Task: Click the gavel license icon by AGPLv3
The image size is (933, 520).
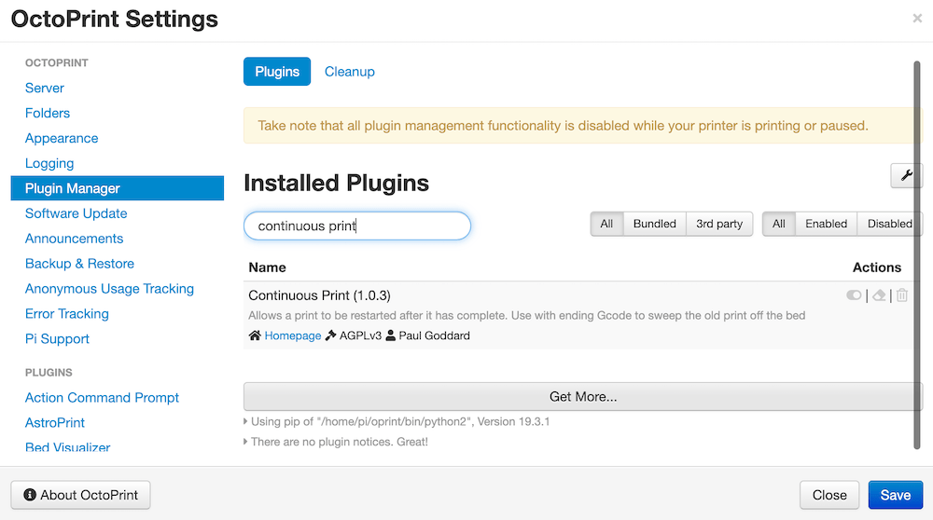Action: point(330,335)
